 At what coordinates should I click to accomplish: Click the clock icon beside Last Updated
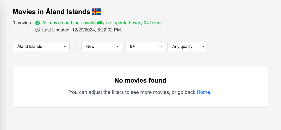38,30
